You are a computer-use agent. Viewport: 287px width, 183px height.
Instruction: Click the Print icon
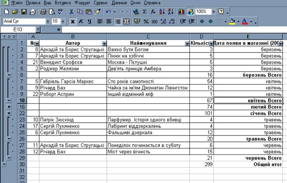[x=43, y=12]
